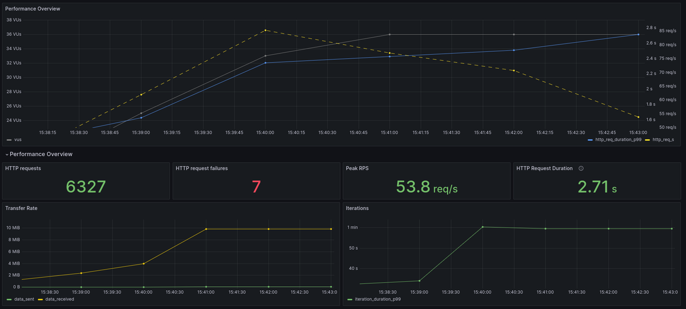Open yellow color swatch of http_req_s

[x=647, y=140]
